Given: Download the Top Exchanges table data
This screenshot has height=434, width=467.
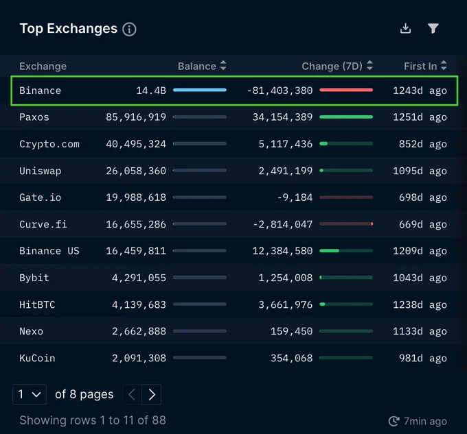Looking at the screenshot, I should 405,29.
